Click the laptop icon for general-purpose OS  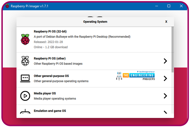[x=25, y=78]
